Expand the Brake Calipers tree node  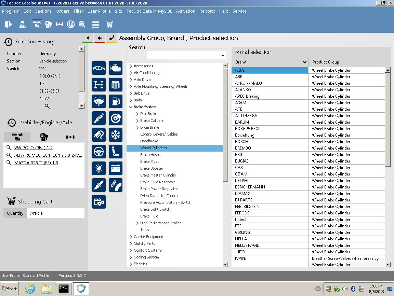(x=137, y=121)
